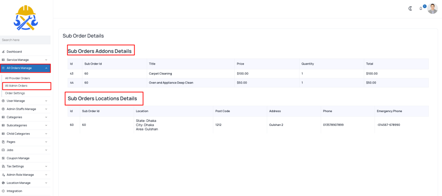This screenshot has width=442, height=196.
Task: Expand the Subcategories chevron
Action: pyautogui.click(x=46, y=125)
